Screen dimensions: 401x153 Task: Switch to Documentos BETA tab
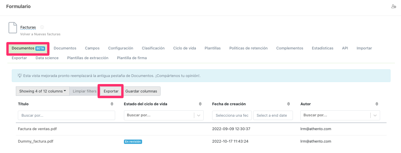tap(28, 48)
